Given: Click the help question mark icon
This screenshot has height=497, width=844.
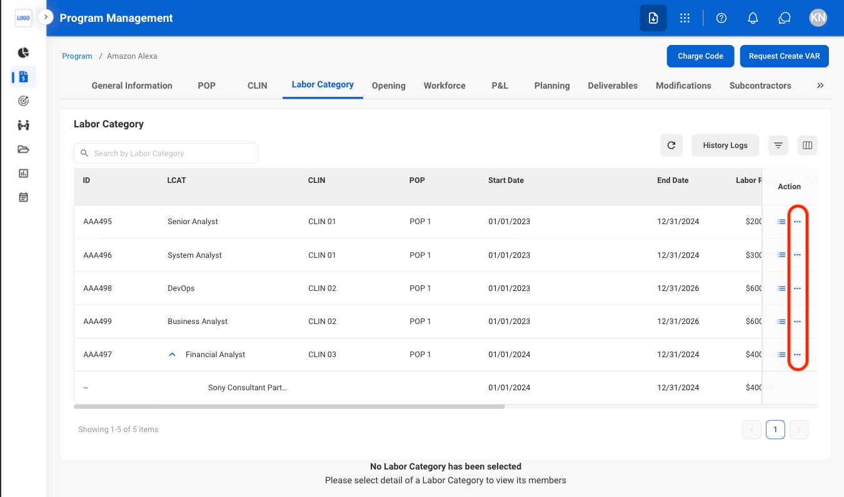Looking at the screenshot, I should click(x=721, y=18).
